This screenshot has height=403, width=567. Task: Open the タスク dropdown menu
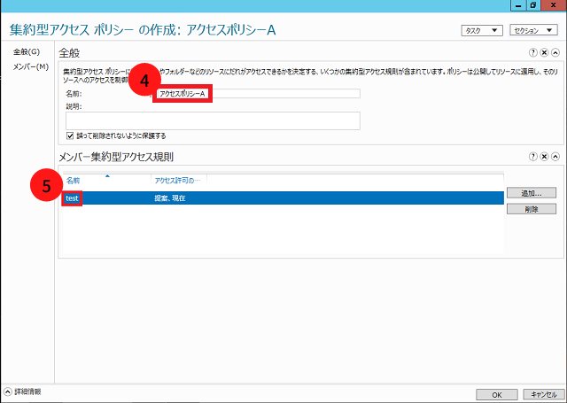(x=481, y=30)
